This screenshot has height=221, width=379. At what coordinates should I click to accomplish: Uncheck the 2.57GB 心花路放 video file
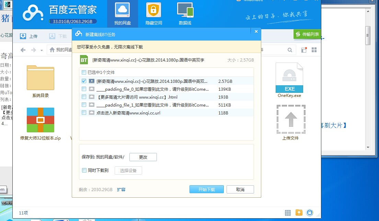(84, 81)
